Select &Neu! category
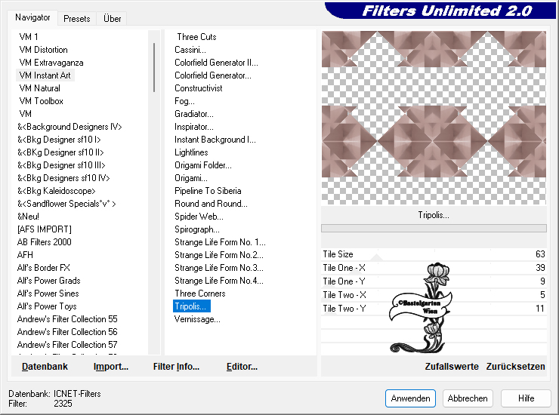The height and width of the screenshot is (415, 559). coord(28,217)
